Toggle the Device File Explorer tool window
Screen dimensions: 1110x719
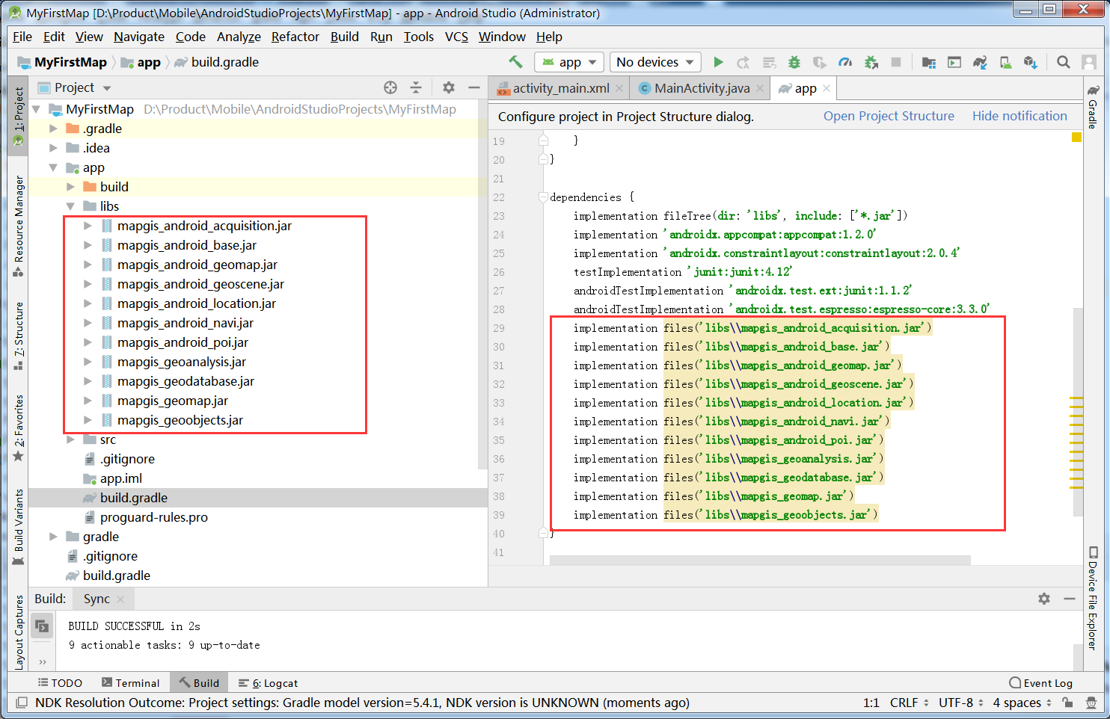(x=1093, y=598)
